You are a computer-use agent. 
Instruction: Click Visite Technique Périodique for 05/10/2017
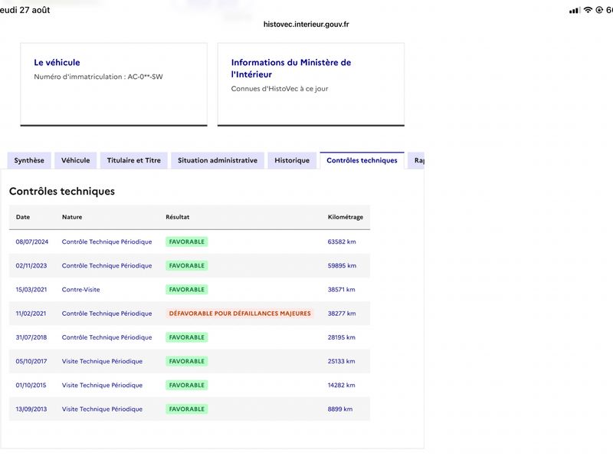coord(102,361)
